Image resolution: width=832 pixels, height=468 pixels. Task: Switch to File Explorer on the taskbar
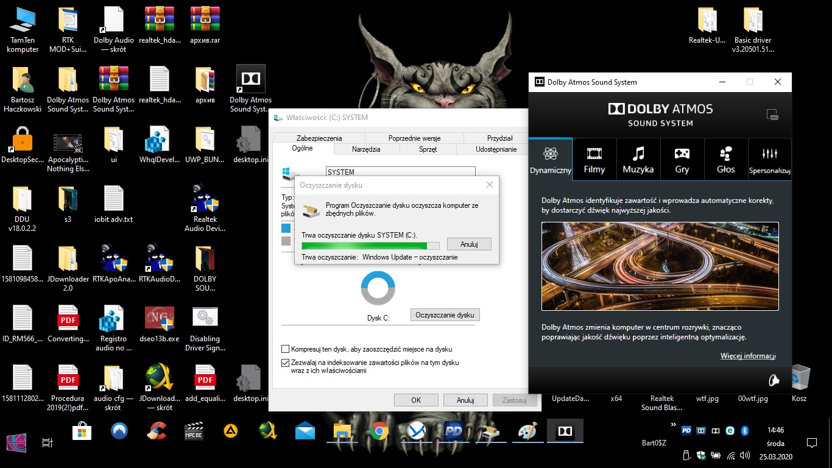point(342,431)
